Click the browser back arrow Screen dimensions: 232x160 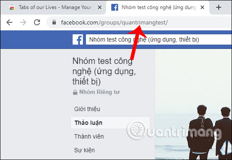click(x=9, y=22)
